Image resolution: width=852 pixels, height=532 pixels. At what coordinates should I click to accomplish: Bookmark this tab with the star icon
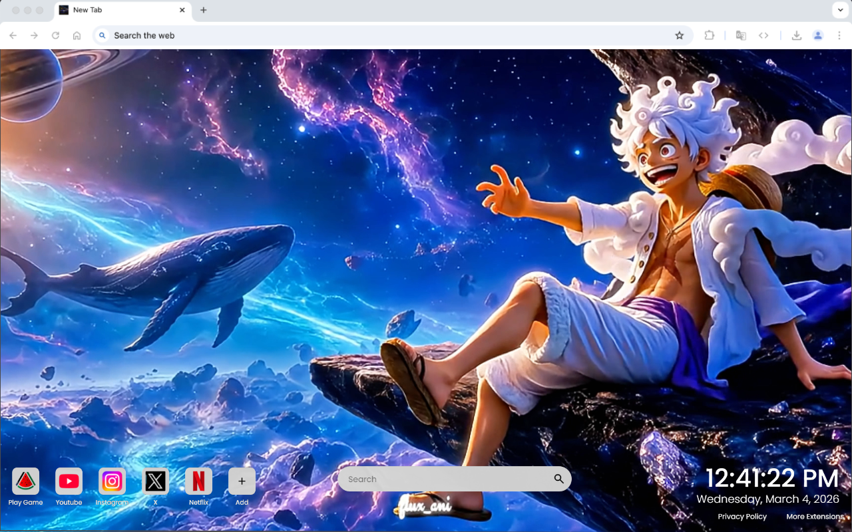[679, 35]
